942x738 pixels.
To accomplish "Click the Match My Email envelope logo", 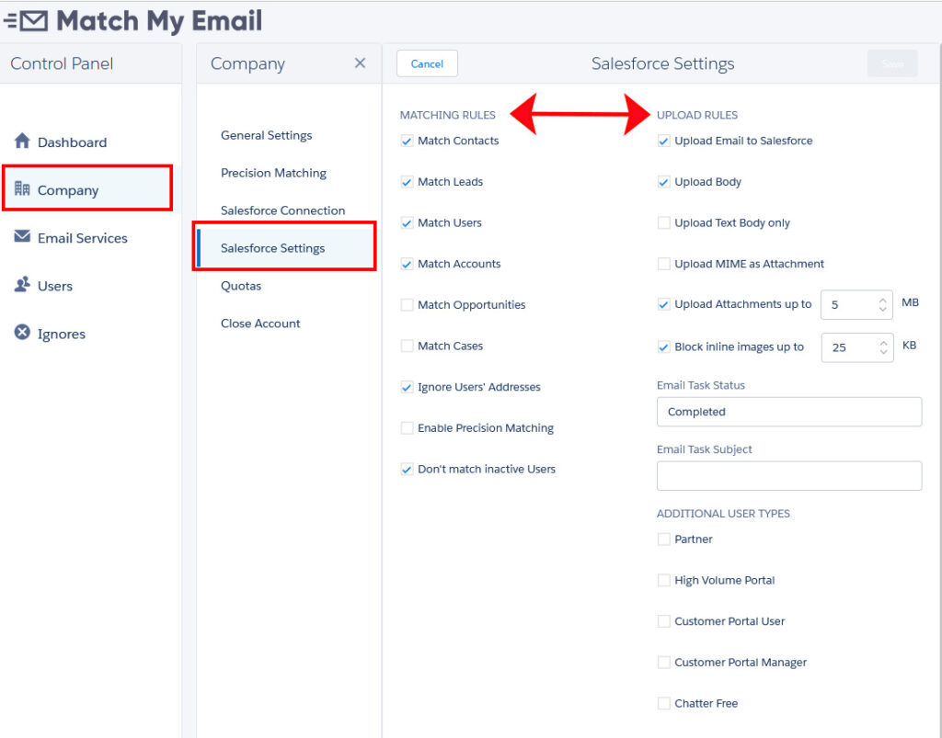I will (25, 21).
